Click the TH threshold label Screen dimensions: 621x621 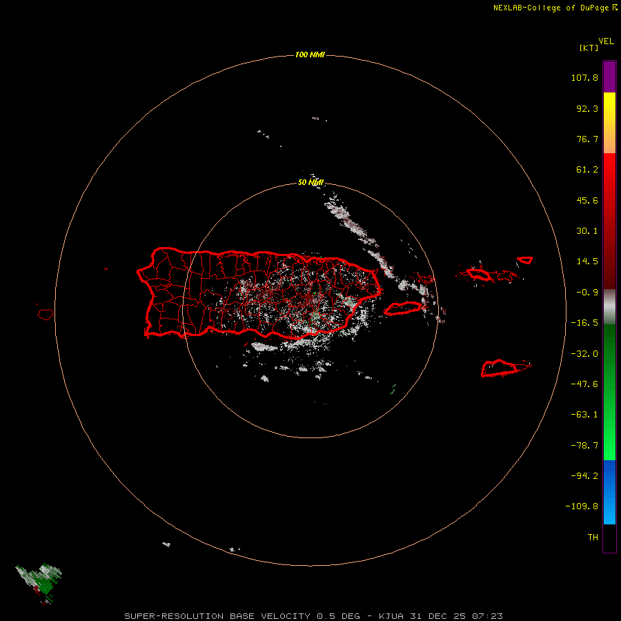point(593,538)
